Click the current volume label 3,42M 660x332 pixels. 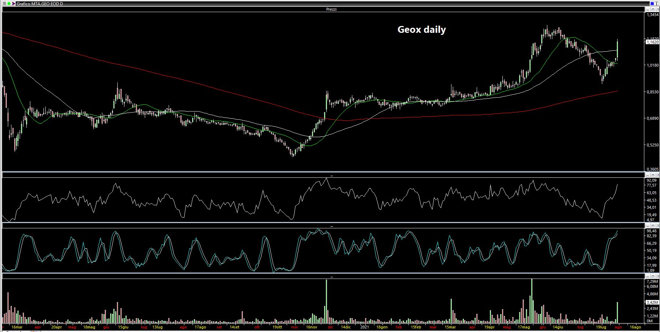point(652,302)
